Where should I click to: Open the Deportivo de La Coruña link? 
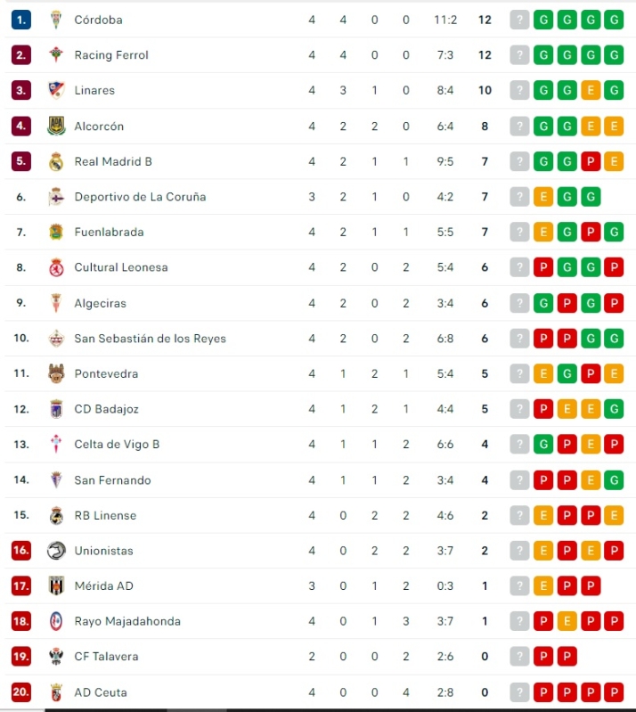(x=140, y=197)
